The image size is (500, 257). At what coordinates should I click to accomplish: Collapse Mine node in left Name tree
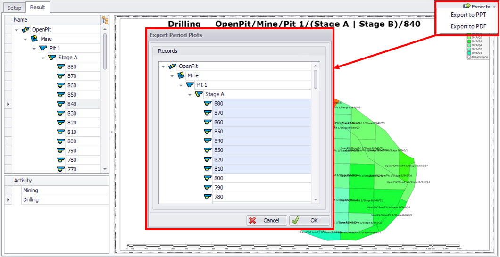coord(25,39)
